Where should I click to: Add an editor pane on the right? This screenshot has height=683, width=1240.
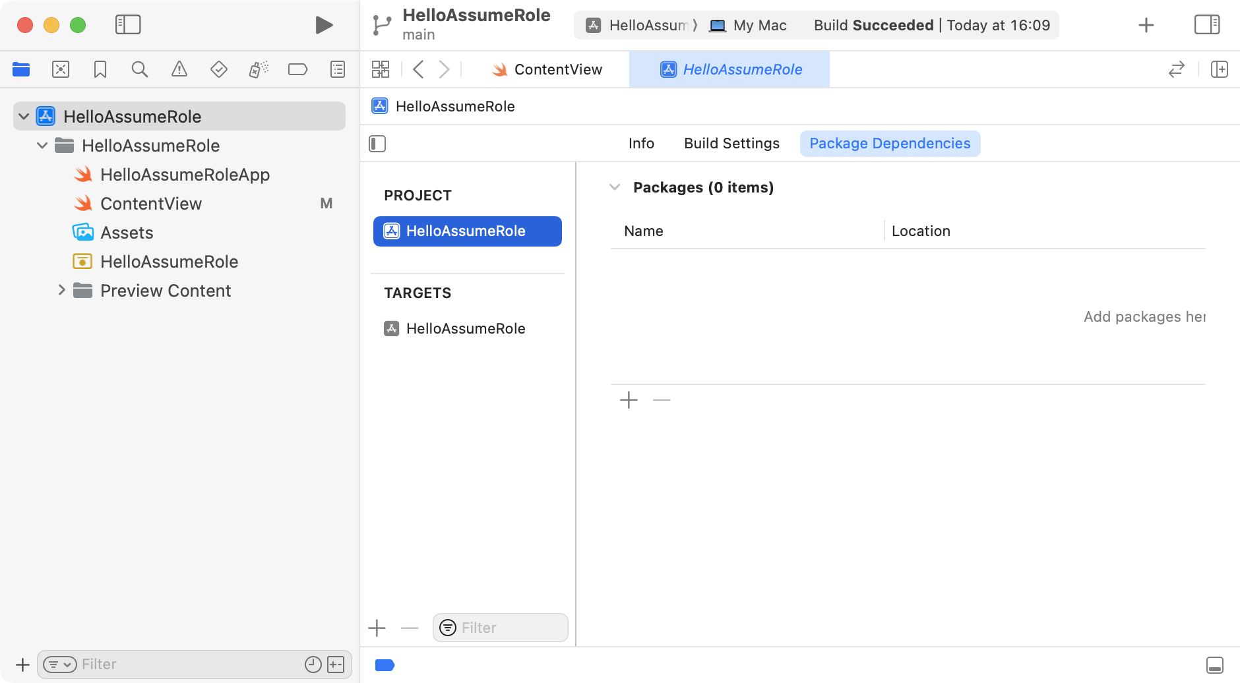click(1220, 69)
